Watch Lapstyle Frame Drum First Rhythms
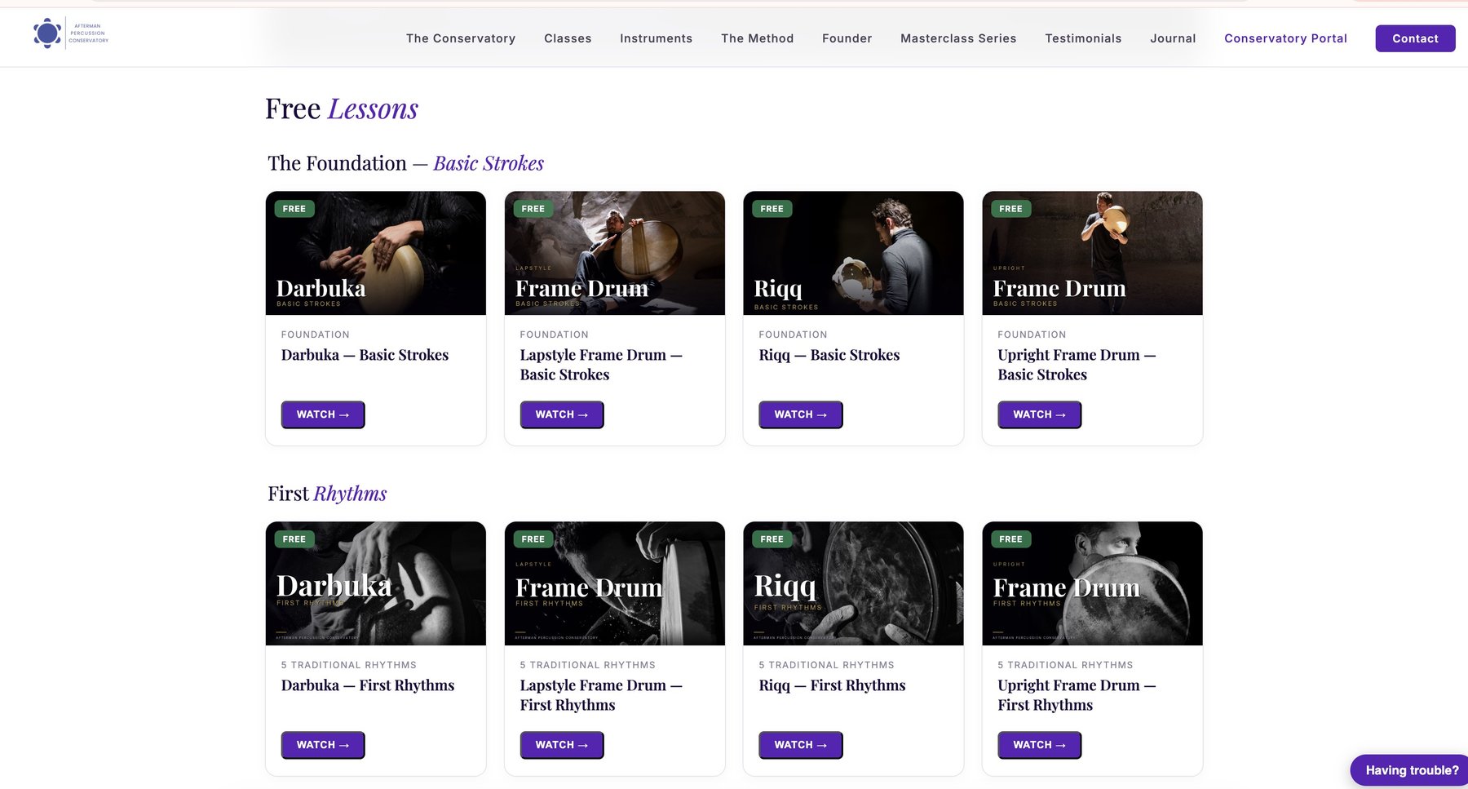Viewport: 1468px width, 789px height. (x=562, y=745)
